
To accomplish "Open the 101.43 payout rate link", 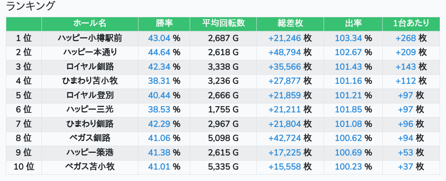I will (349, 67).
